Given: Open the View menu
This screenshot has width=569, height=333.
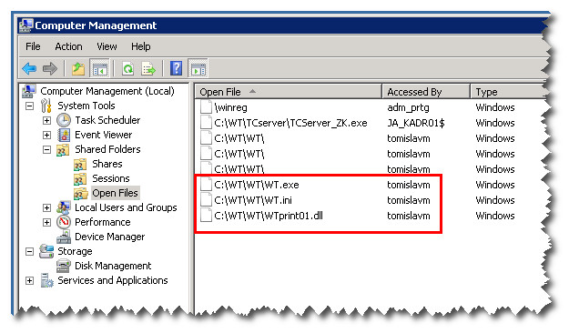Looking at the screenshot, I should click(107, 46).
